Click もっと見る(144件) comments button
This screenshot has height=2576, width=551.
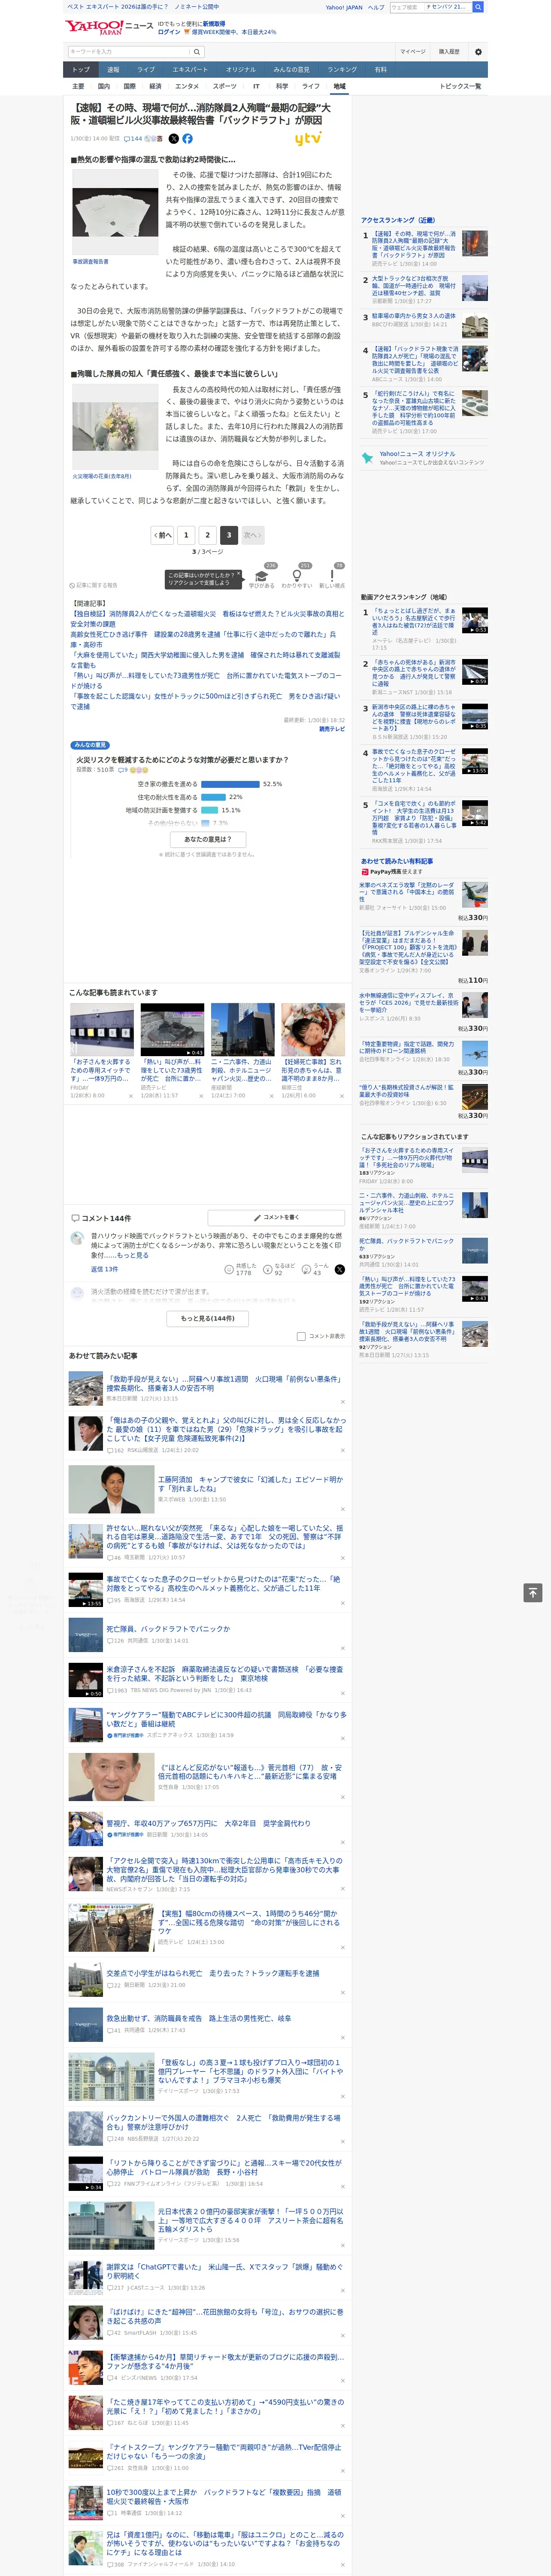pos(208,1318)
